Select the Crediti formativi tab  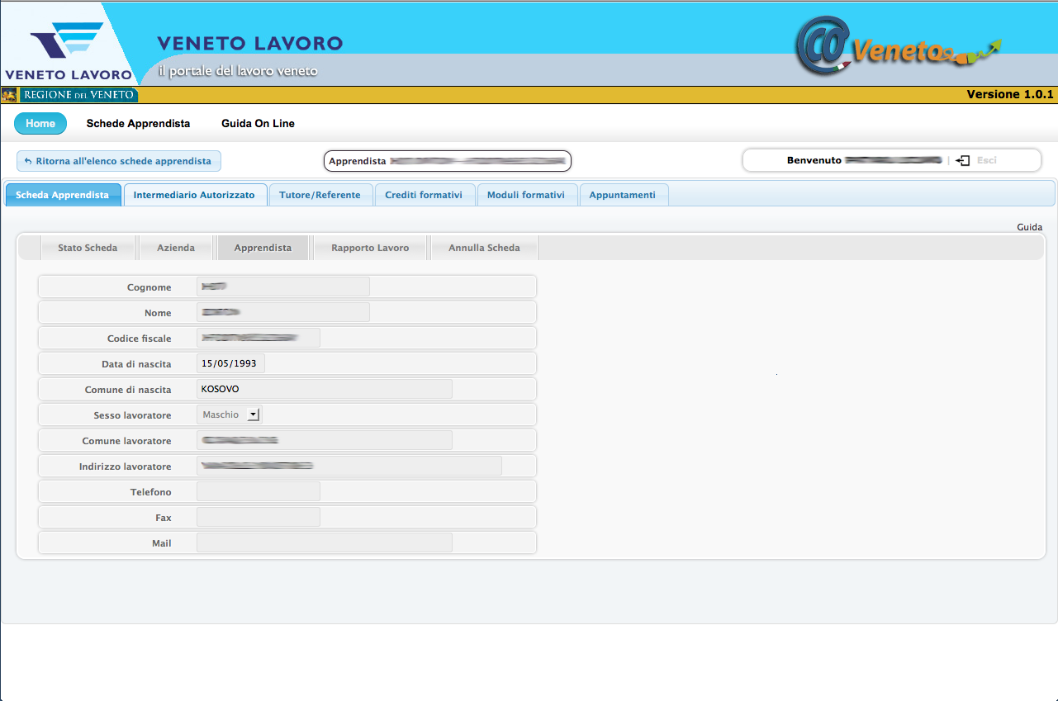point(425,196)
